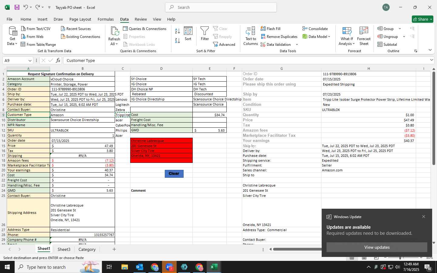The image size is (437, 273).
Task: Click the vertical scrollbar thumb
Action: point(434,118)
